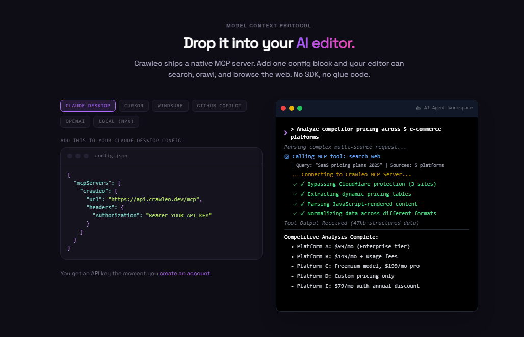Click the Query 'SaaS pricing plans 2025' line
524x337 pixels.
click(x=370, y=165)
